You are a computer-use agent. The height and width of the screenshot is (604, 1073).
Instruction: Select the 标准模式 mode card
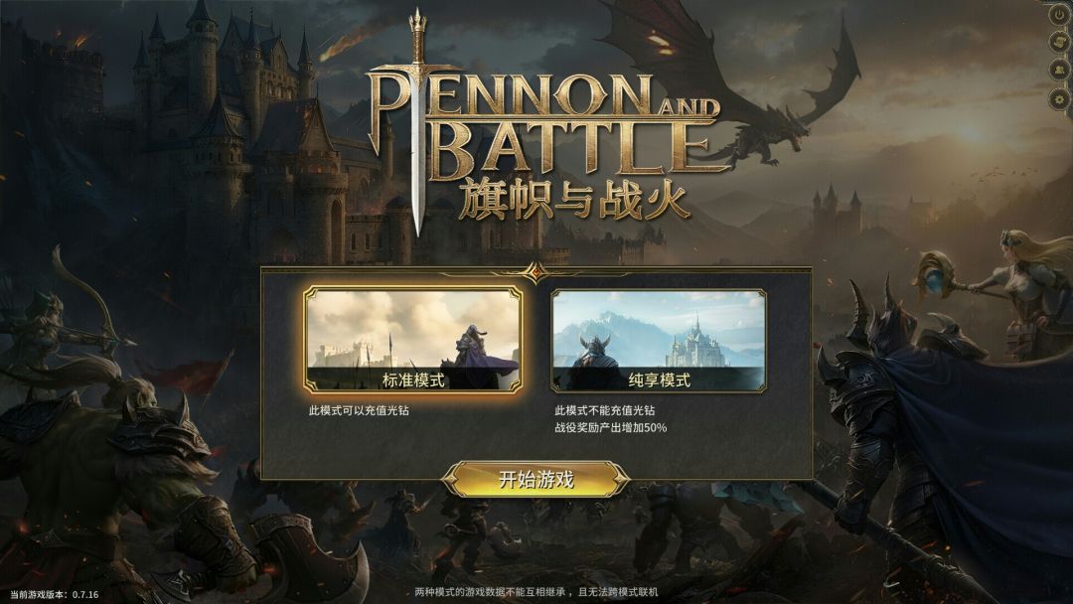[x=413, y=340]
